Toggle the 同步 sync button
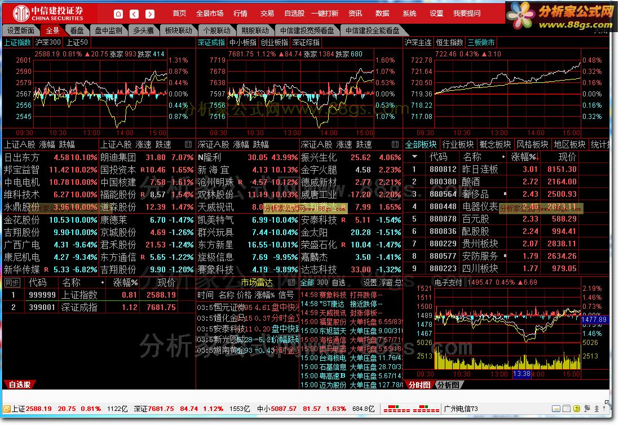Screen dimensions: 619x425 coord(12,282)
